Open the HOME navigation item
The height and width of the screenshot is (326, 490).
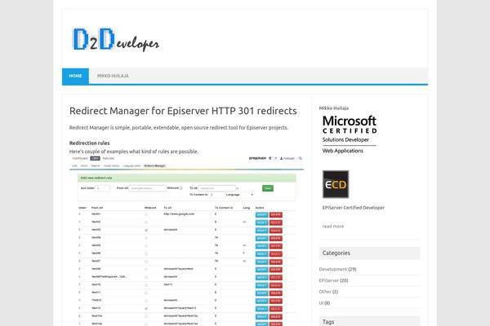tap(75, 76)
